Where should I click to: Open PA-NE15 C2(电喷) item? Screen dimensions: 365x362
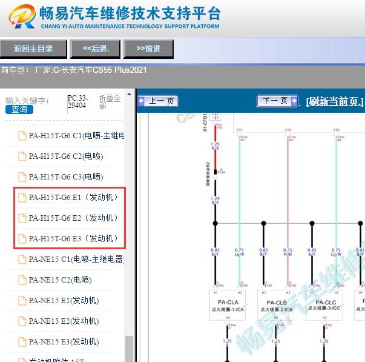60,280
